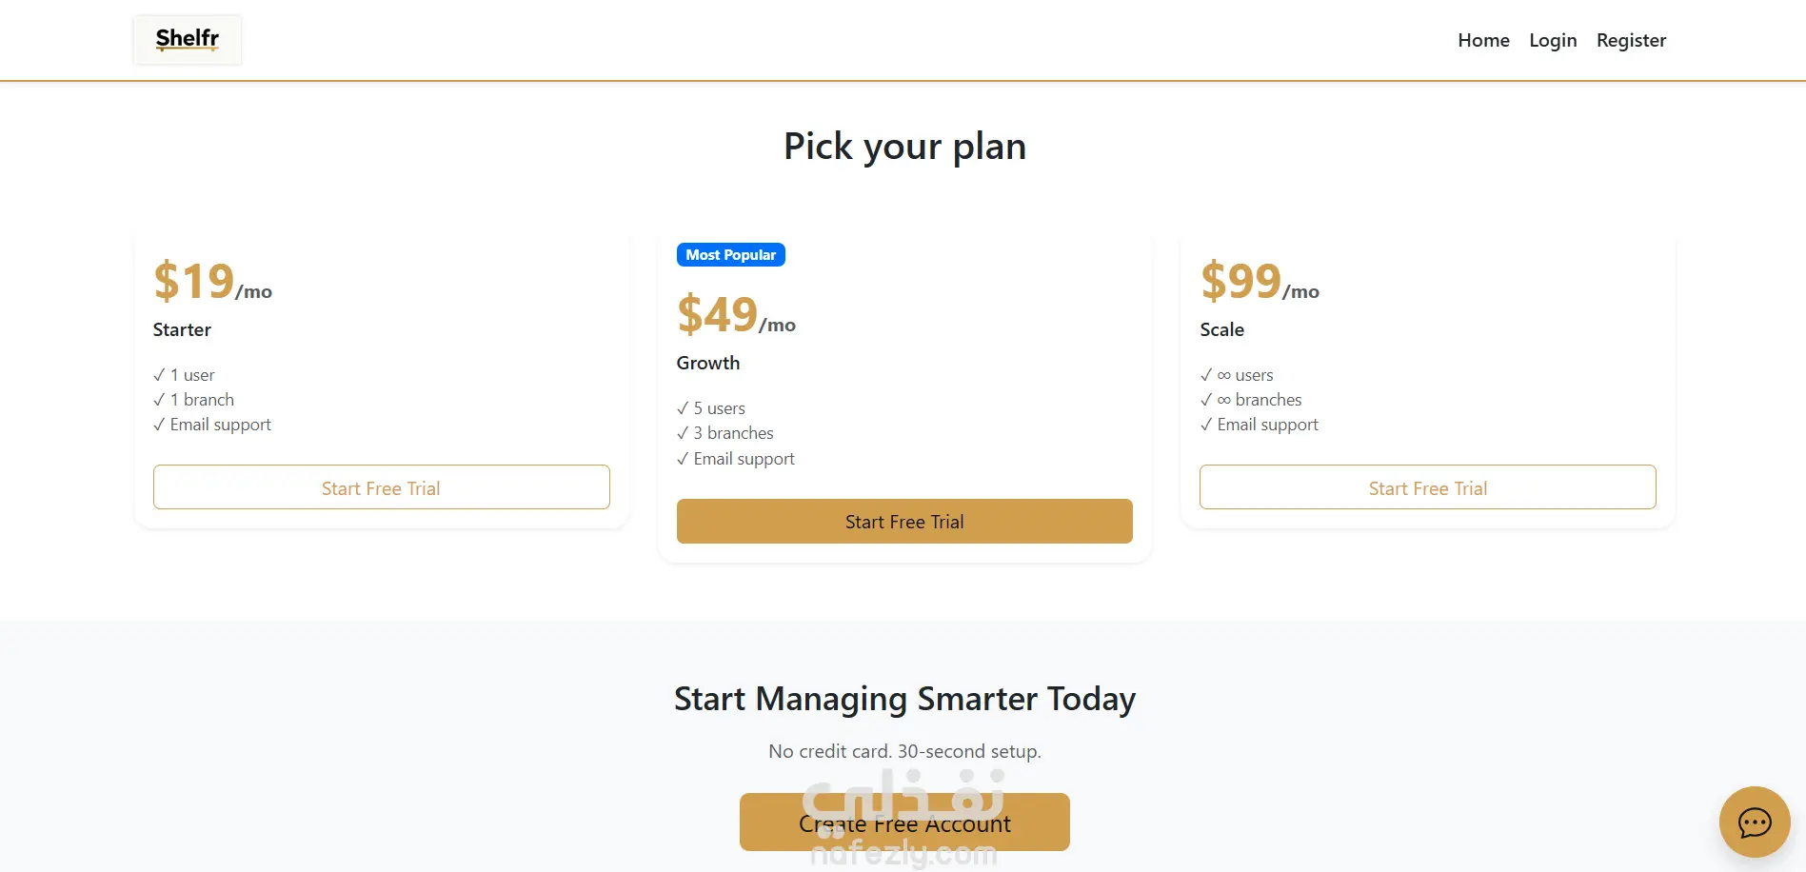The height and width of the screenshot is (872, 1806).
Task: Start free trial for Growth plan
Action: (904, 522)
